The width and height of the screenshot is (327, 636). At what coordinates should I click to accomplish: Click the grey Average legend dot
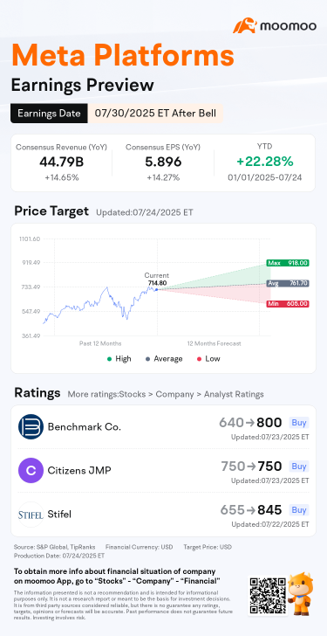[147, 359]
